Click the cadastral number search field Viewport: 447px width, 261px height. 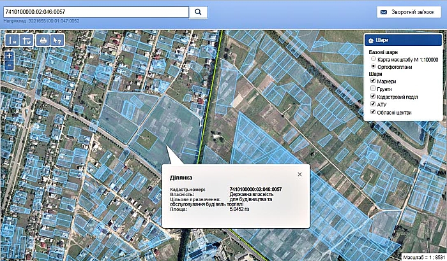coord(95,11)
